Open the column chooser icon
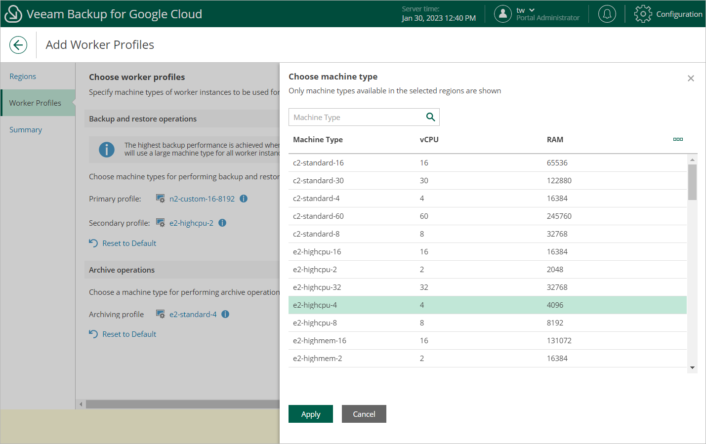706x444 pixels. coord(678,139)
